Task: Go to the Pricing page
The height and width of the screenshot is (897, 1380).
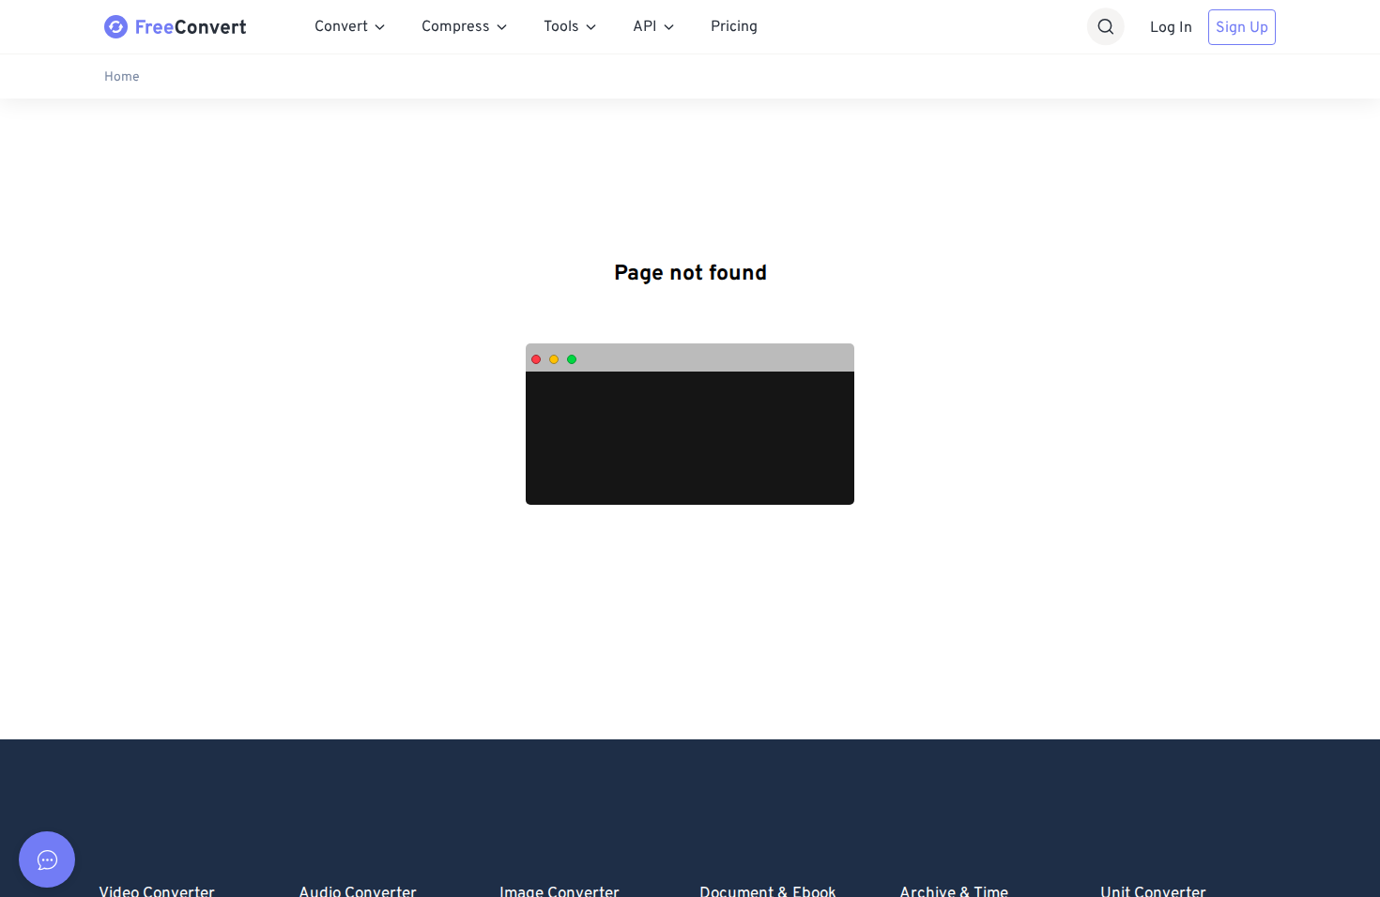Action: click(733, 27)
